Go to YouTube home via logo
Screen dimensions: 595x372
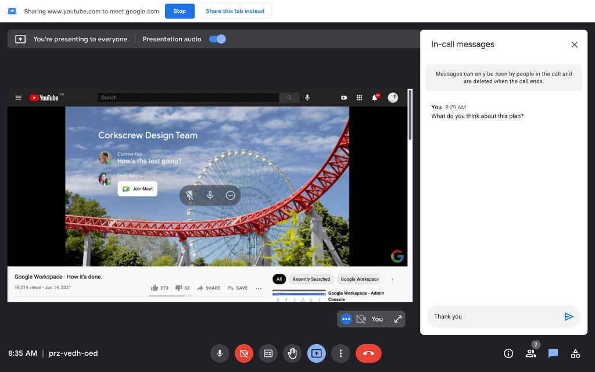pos(44,98)
